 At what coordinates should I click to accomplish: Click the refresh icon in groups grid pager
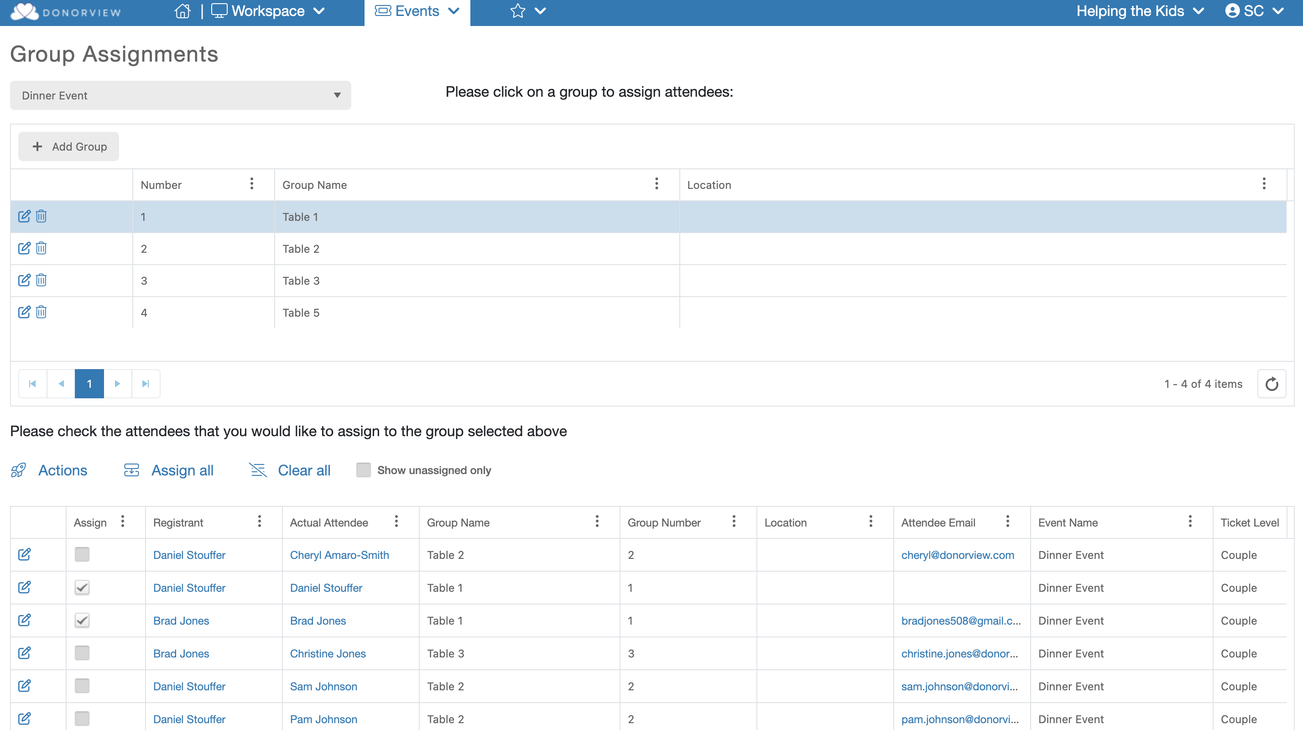[1271, 384]
